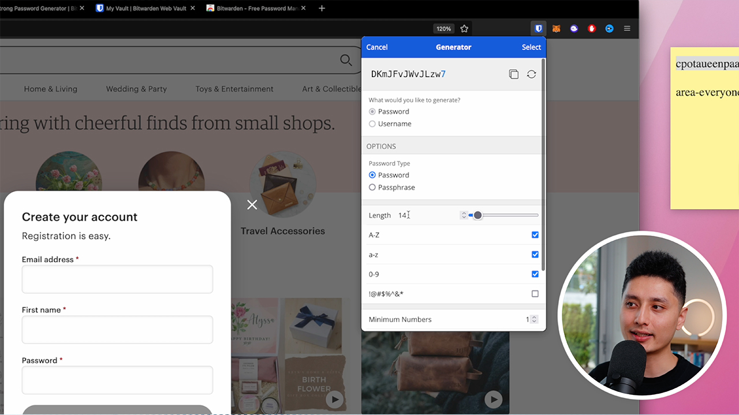
Task: Click the 'cpotaueenpaa' text on the sticky note
Action: (707, 64)
